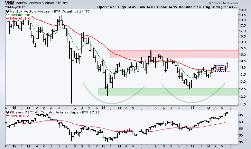Click the Open 14.15 value
Viewport: 251px width, 149px height.
107,7
